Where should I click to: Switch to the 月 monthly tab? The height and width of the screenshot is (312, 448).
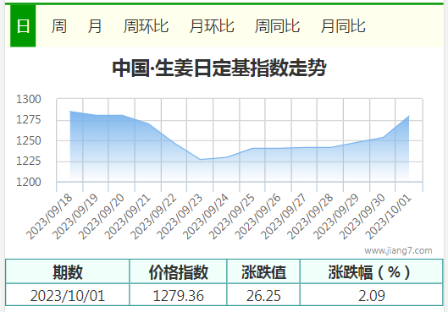[95, 26]
